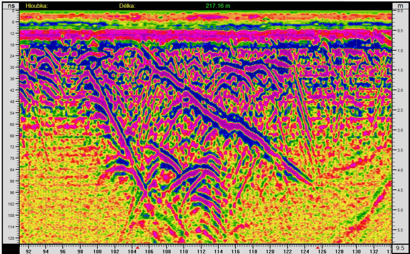Select the 217.16 m length value
The height and width of the screenshot is (254, 410).
(x=218, y=6)
